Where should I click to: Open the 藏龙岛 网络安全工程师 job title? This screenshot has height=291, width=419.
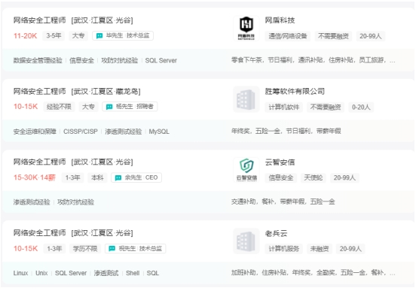39,92
